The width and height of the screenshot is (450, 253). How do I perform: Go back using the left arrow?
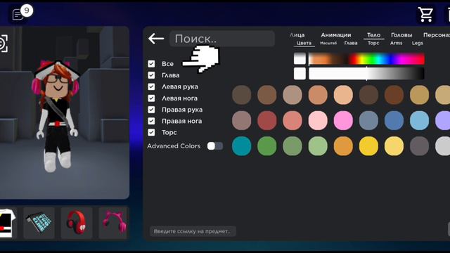156,39
